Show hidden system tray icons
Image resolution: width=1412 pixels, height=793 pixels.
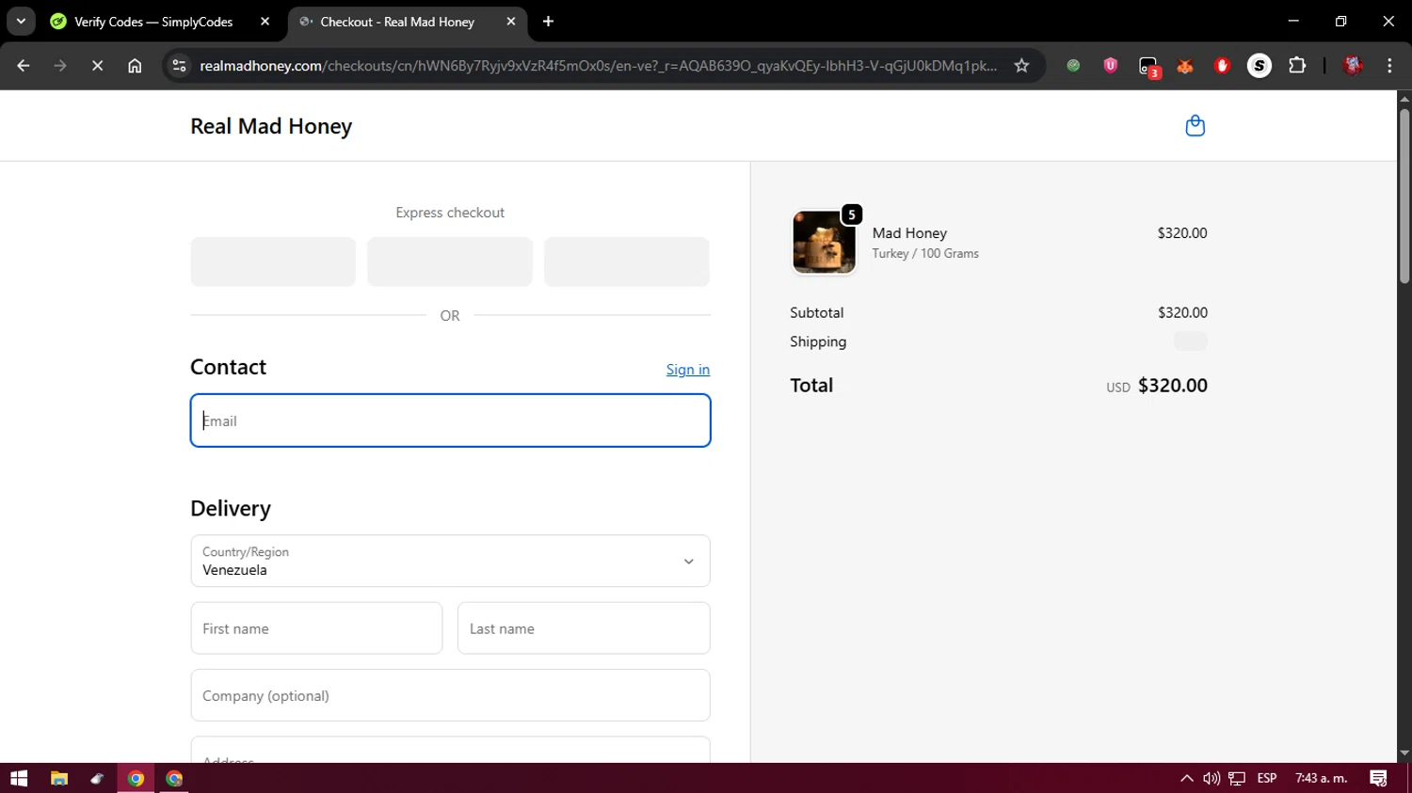[1186, 778]
